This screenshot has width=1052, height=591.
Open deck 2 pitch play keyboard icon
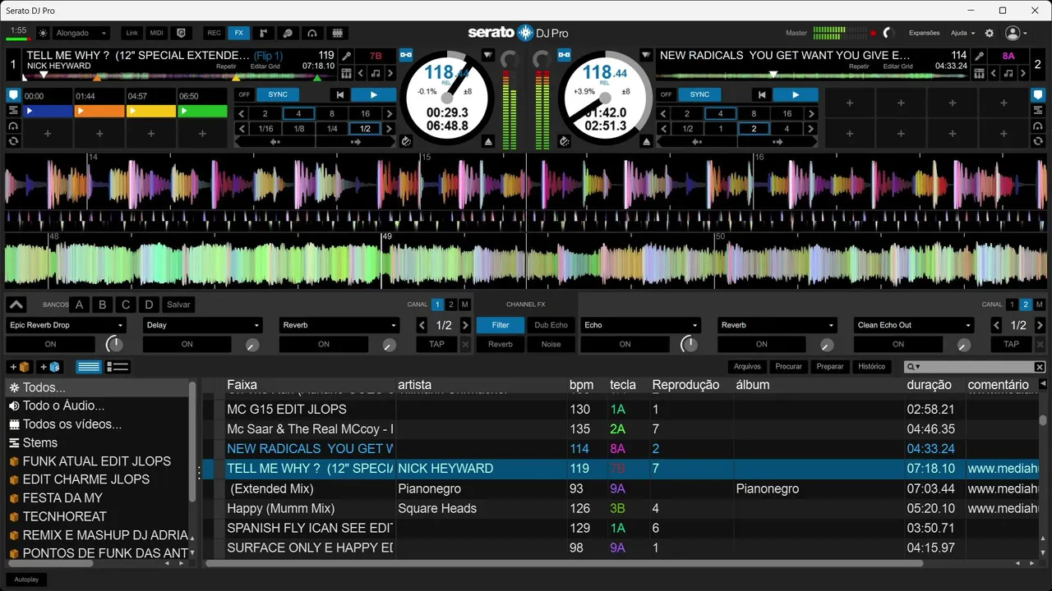979,73
